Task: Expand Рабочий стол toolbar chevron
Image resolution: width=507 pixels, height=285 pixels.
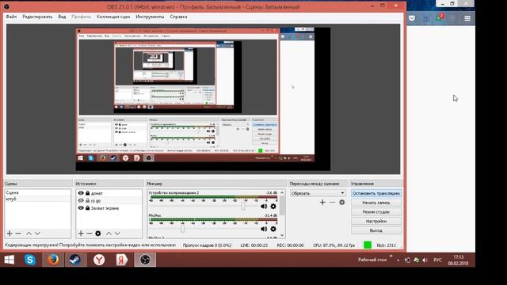Action: pyautogui.click(x=391, y=256)
